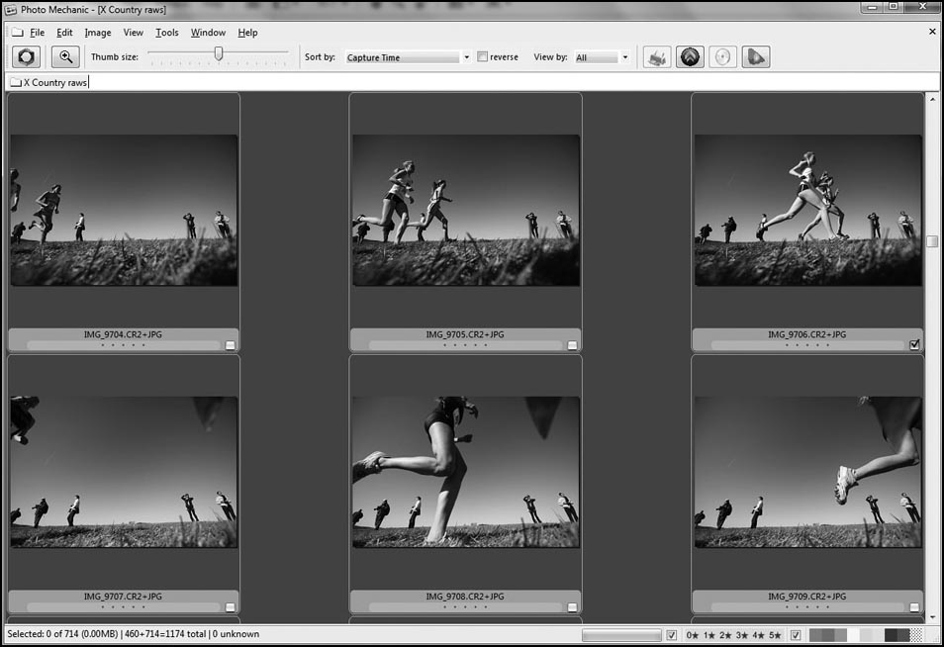Select the IMG_9708 thumbnail with runner's leg
The width and height of the screenshot is (944, 647).
click(x=466, y=472)
